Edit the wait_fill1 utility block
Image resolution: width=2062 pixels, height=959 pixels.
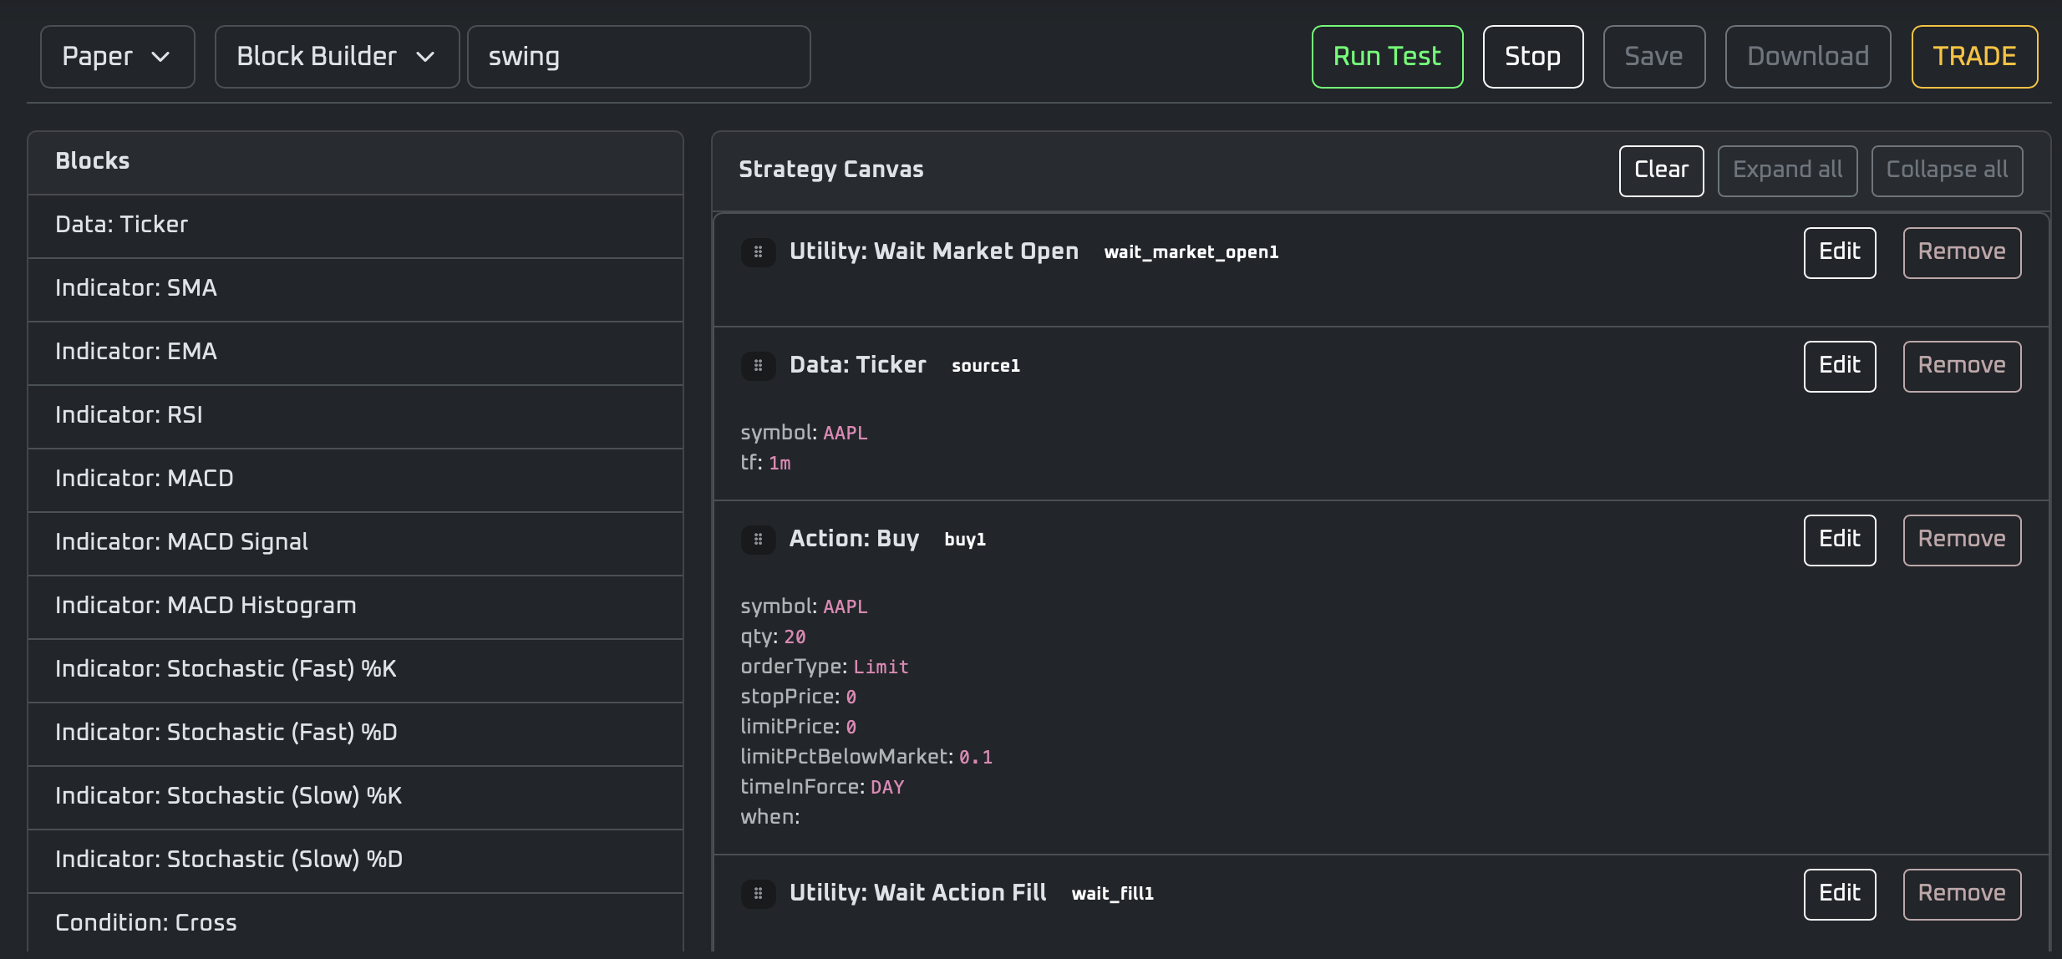coord(1839,893)
